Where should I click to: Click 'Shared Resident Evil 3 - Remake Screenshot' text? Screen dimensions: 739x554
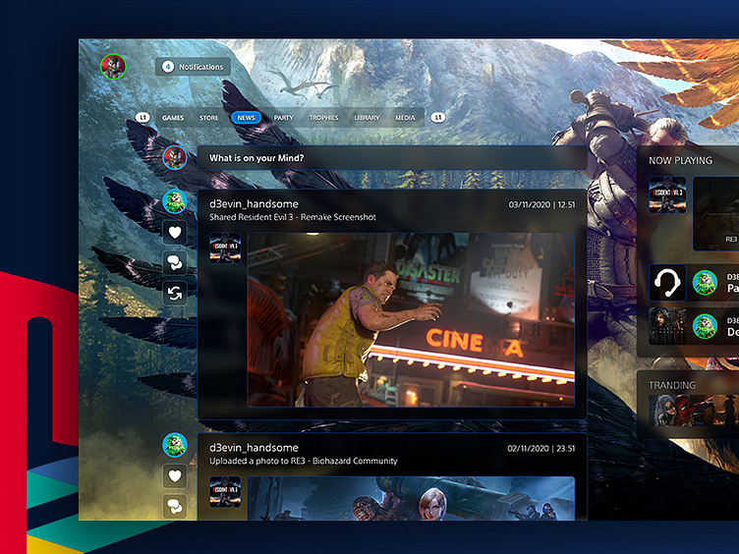click(x=292, y=217)
